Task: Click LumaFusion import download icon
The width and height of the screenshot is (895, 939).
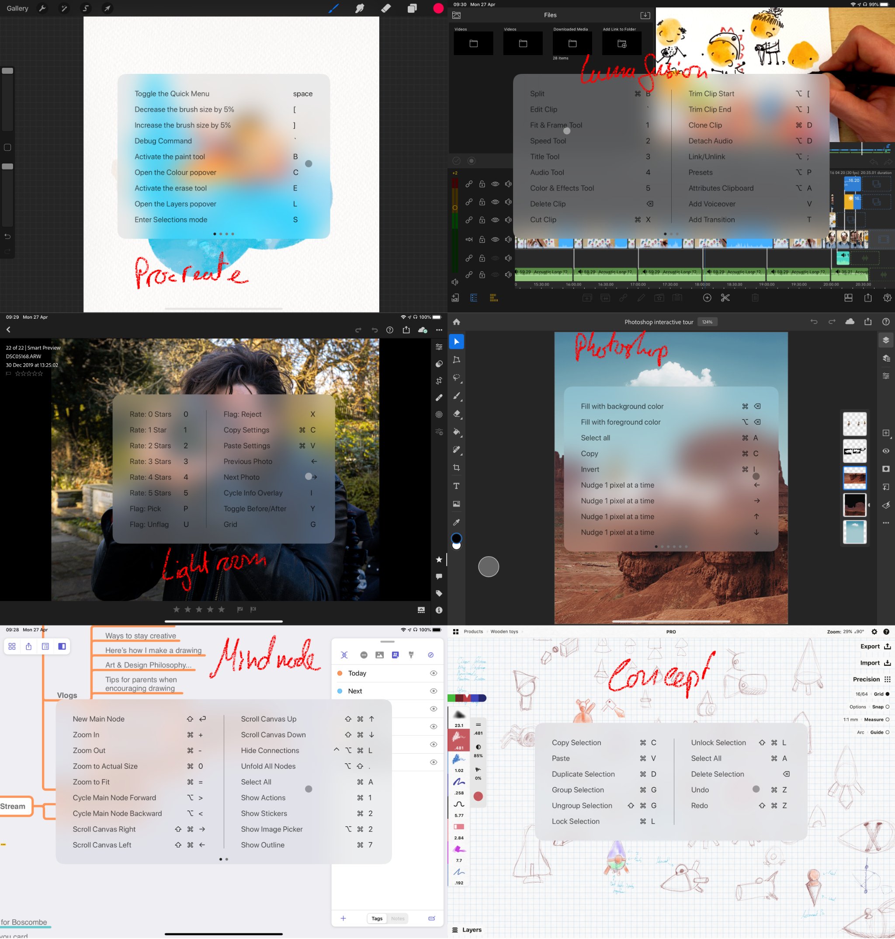Action: point(645,15)
